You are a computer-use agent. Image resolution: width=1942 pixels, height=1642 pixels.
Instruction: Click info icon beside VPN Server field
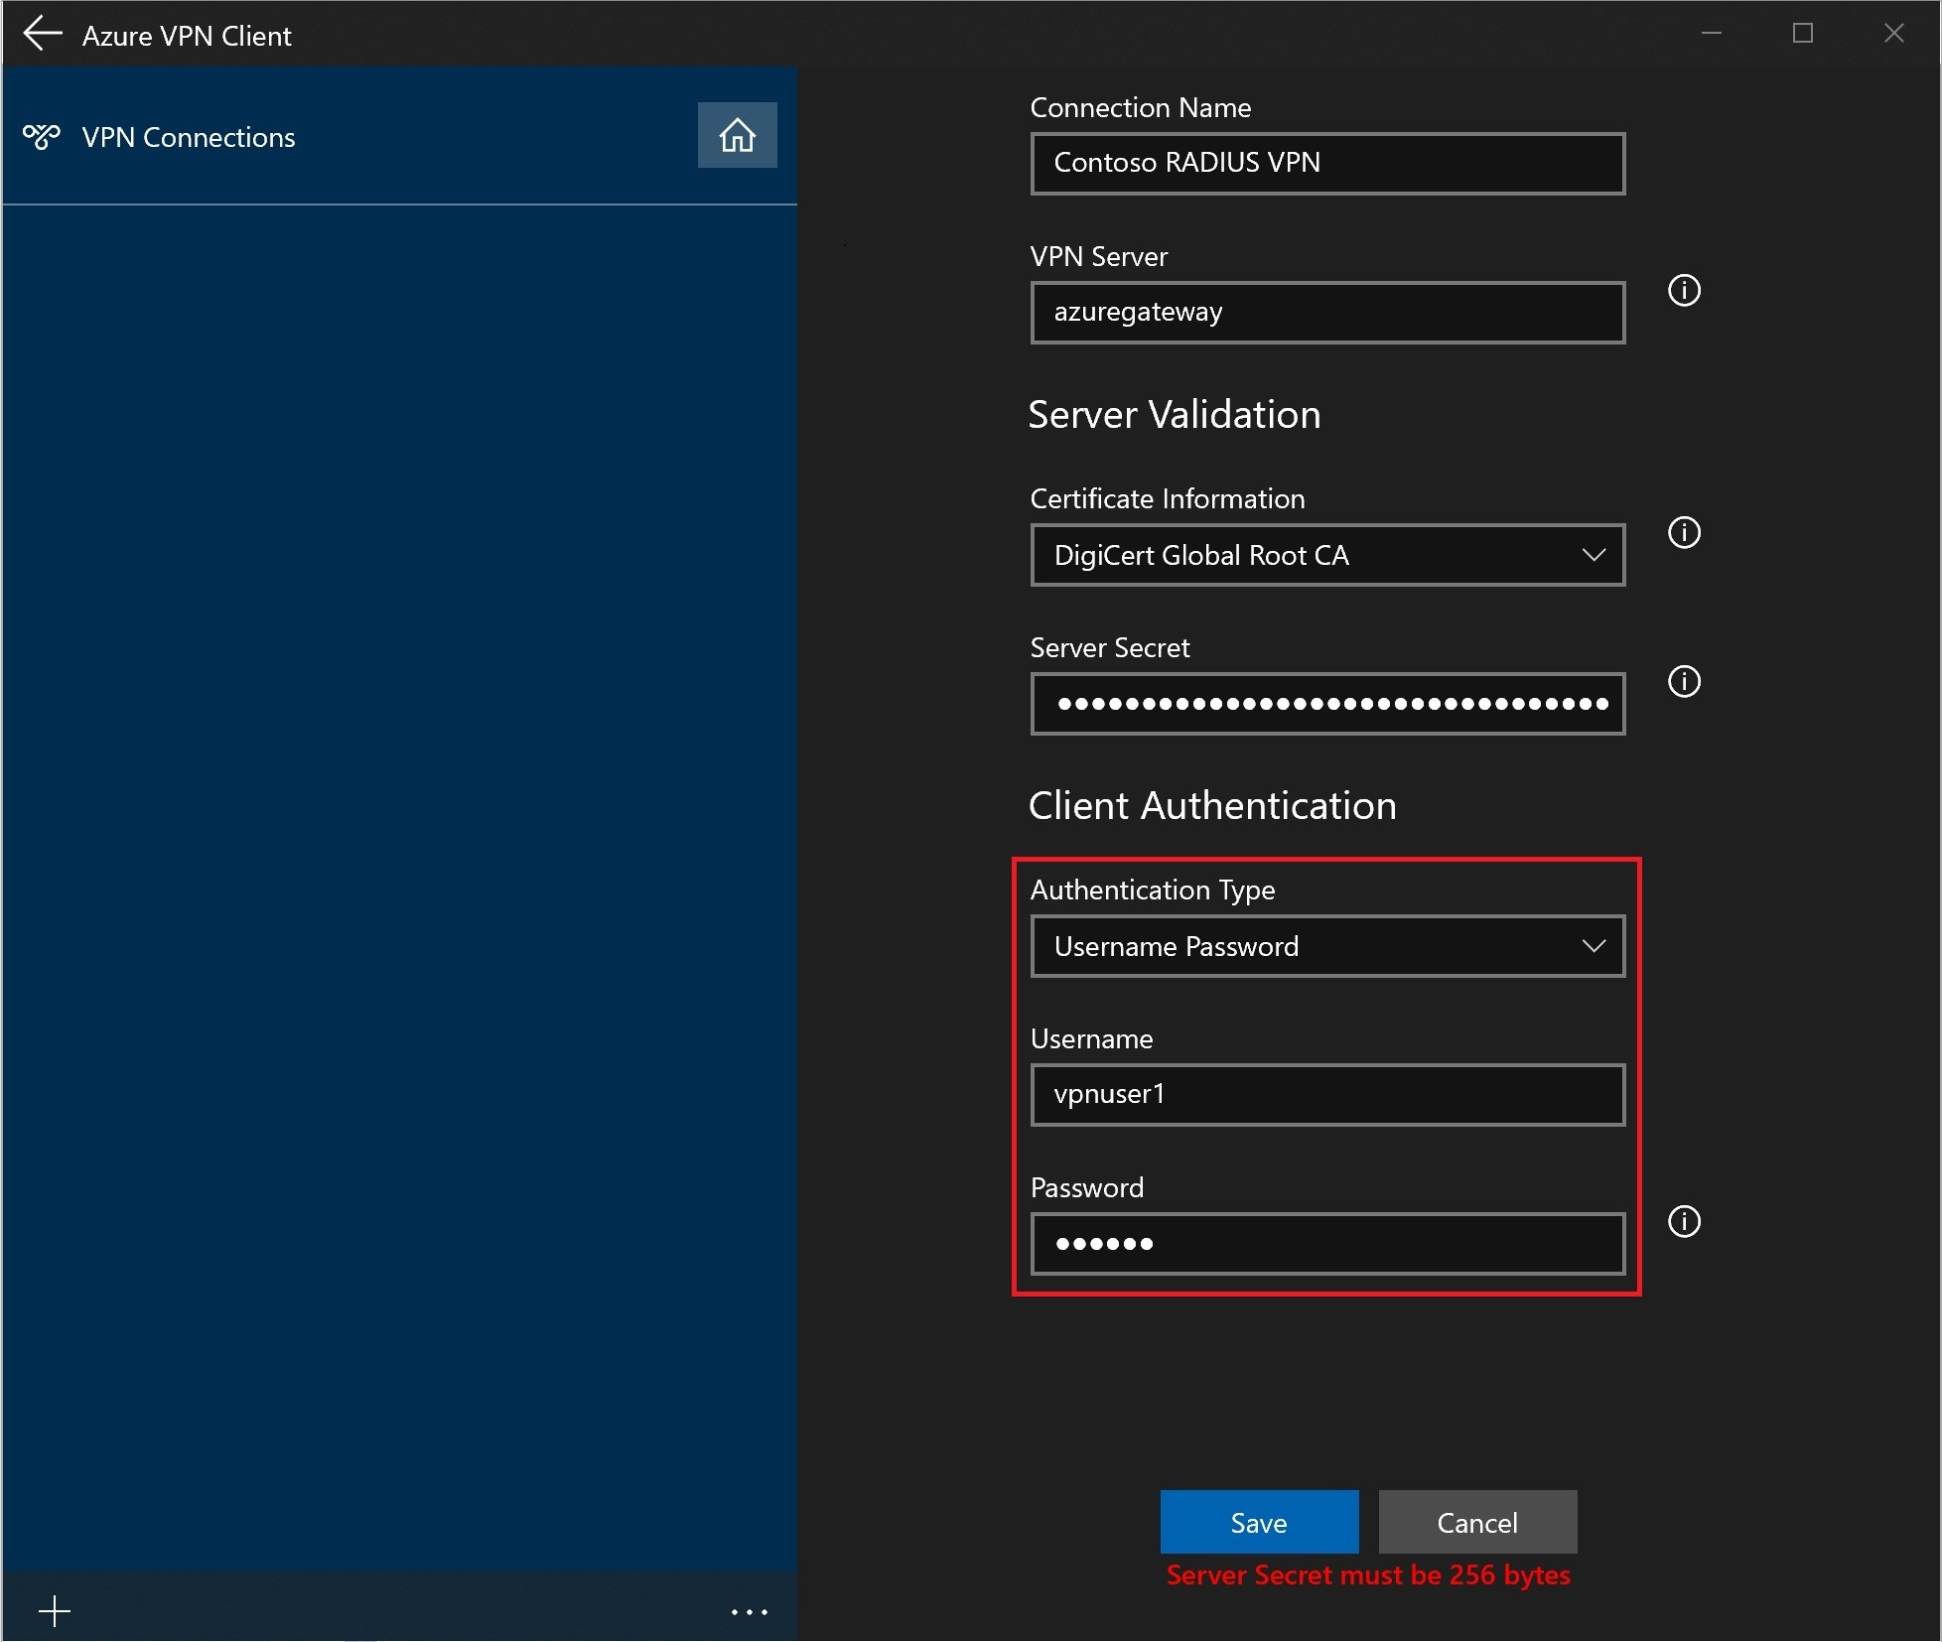click(1684, 290)
